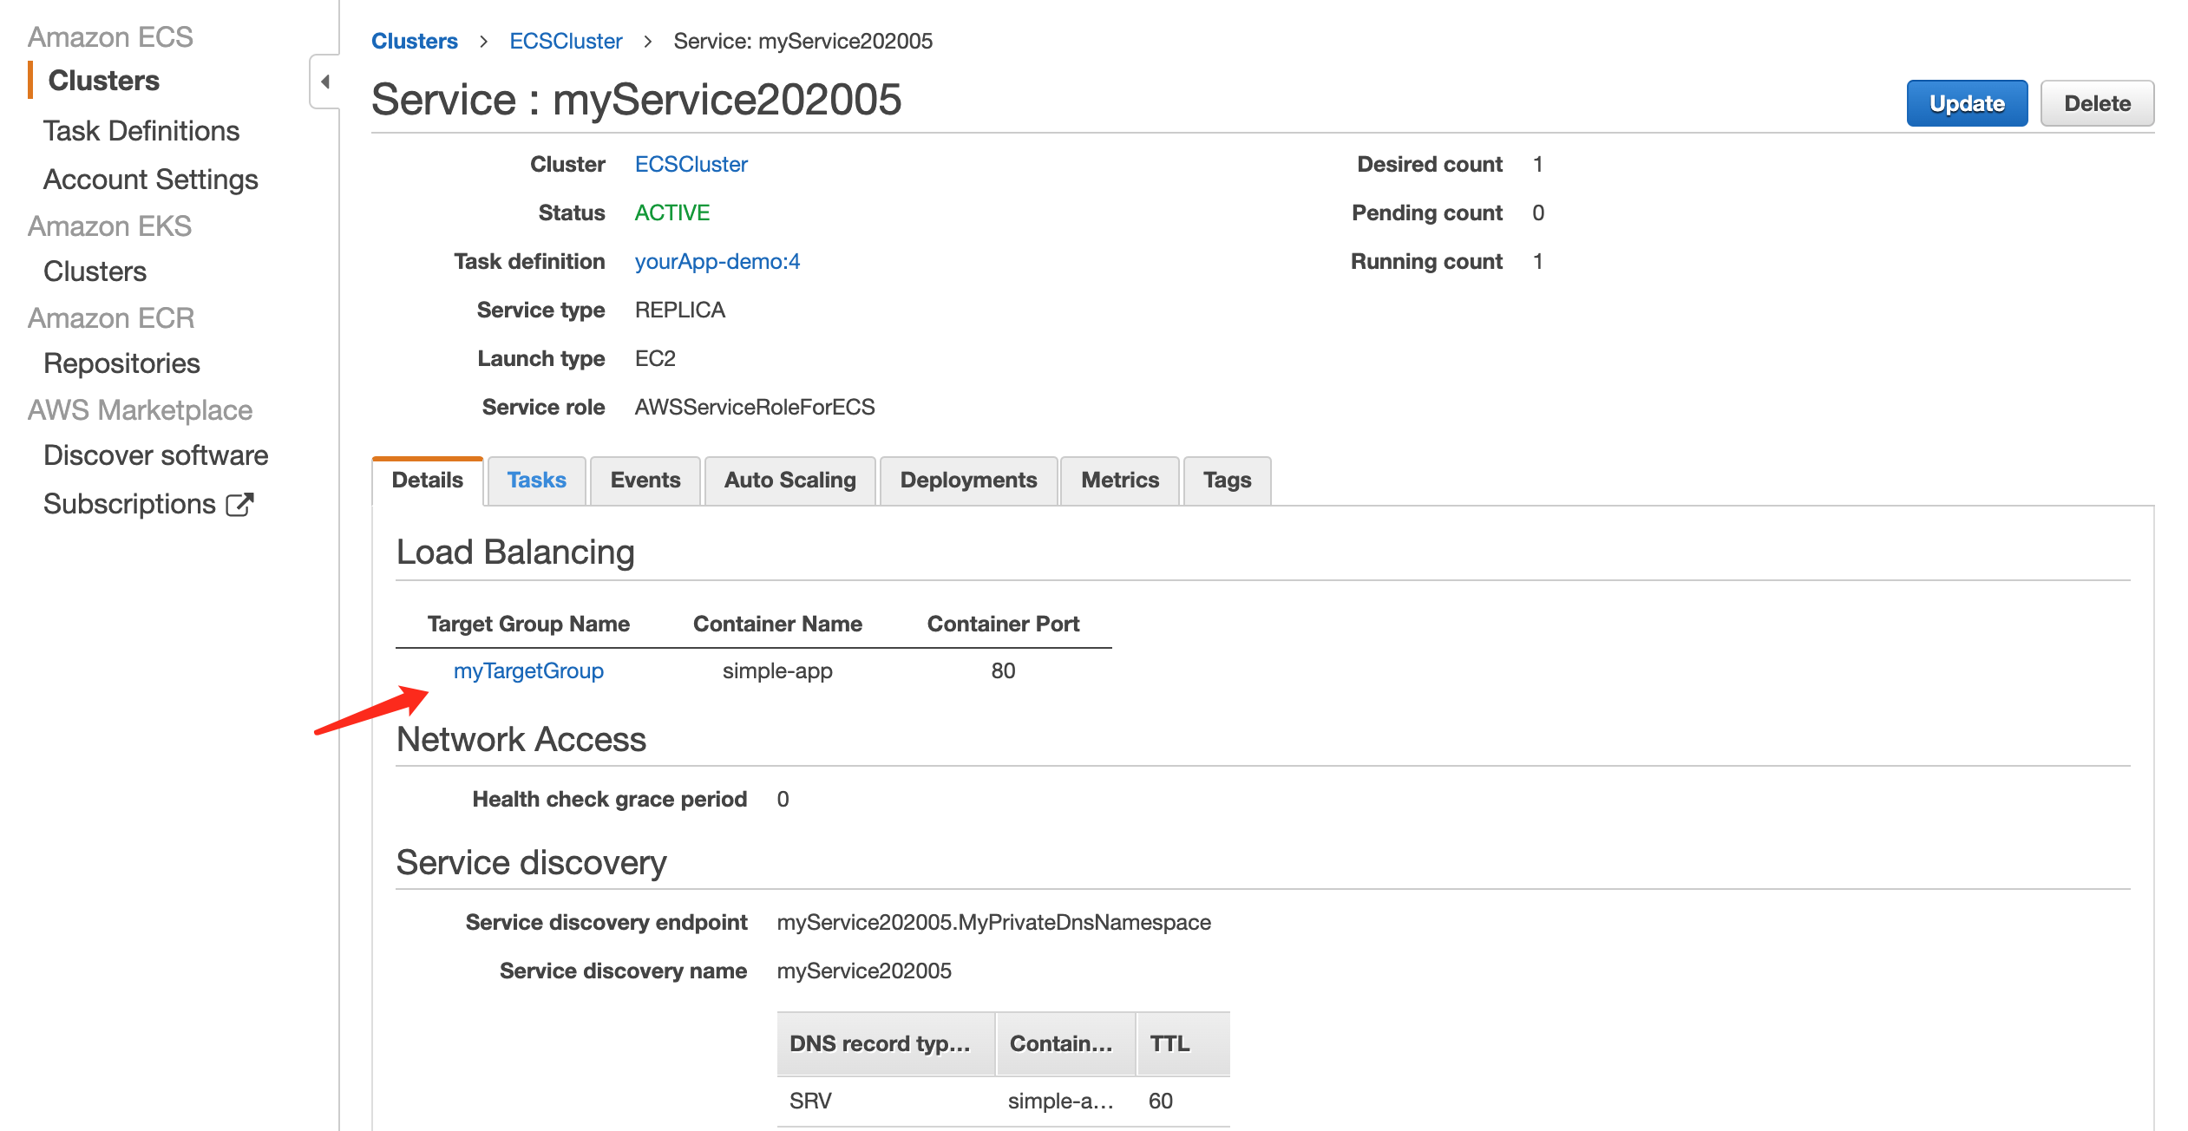2188x1131 pixels.
Task: Go to ECR Repositories in sidebar
Action: coord(121,363)
